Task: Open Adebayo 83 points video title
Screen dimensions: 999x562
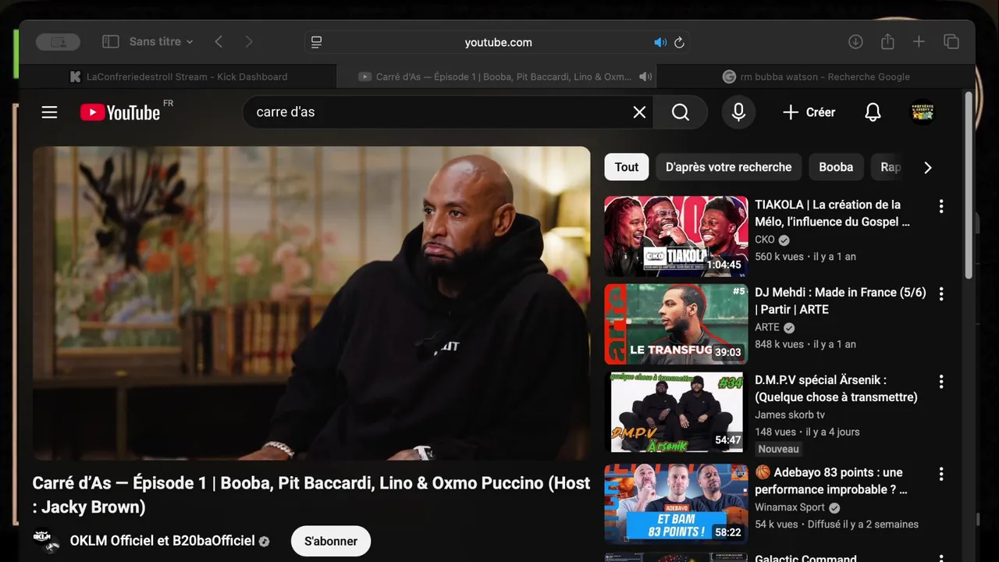Action: point(831,481)
